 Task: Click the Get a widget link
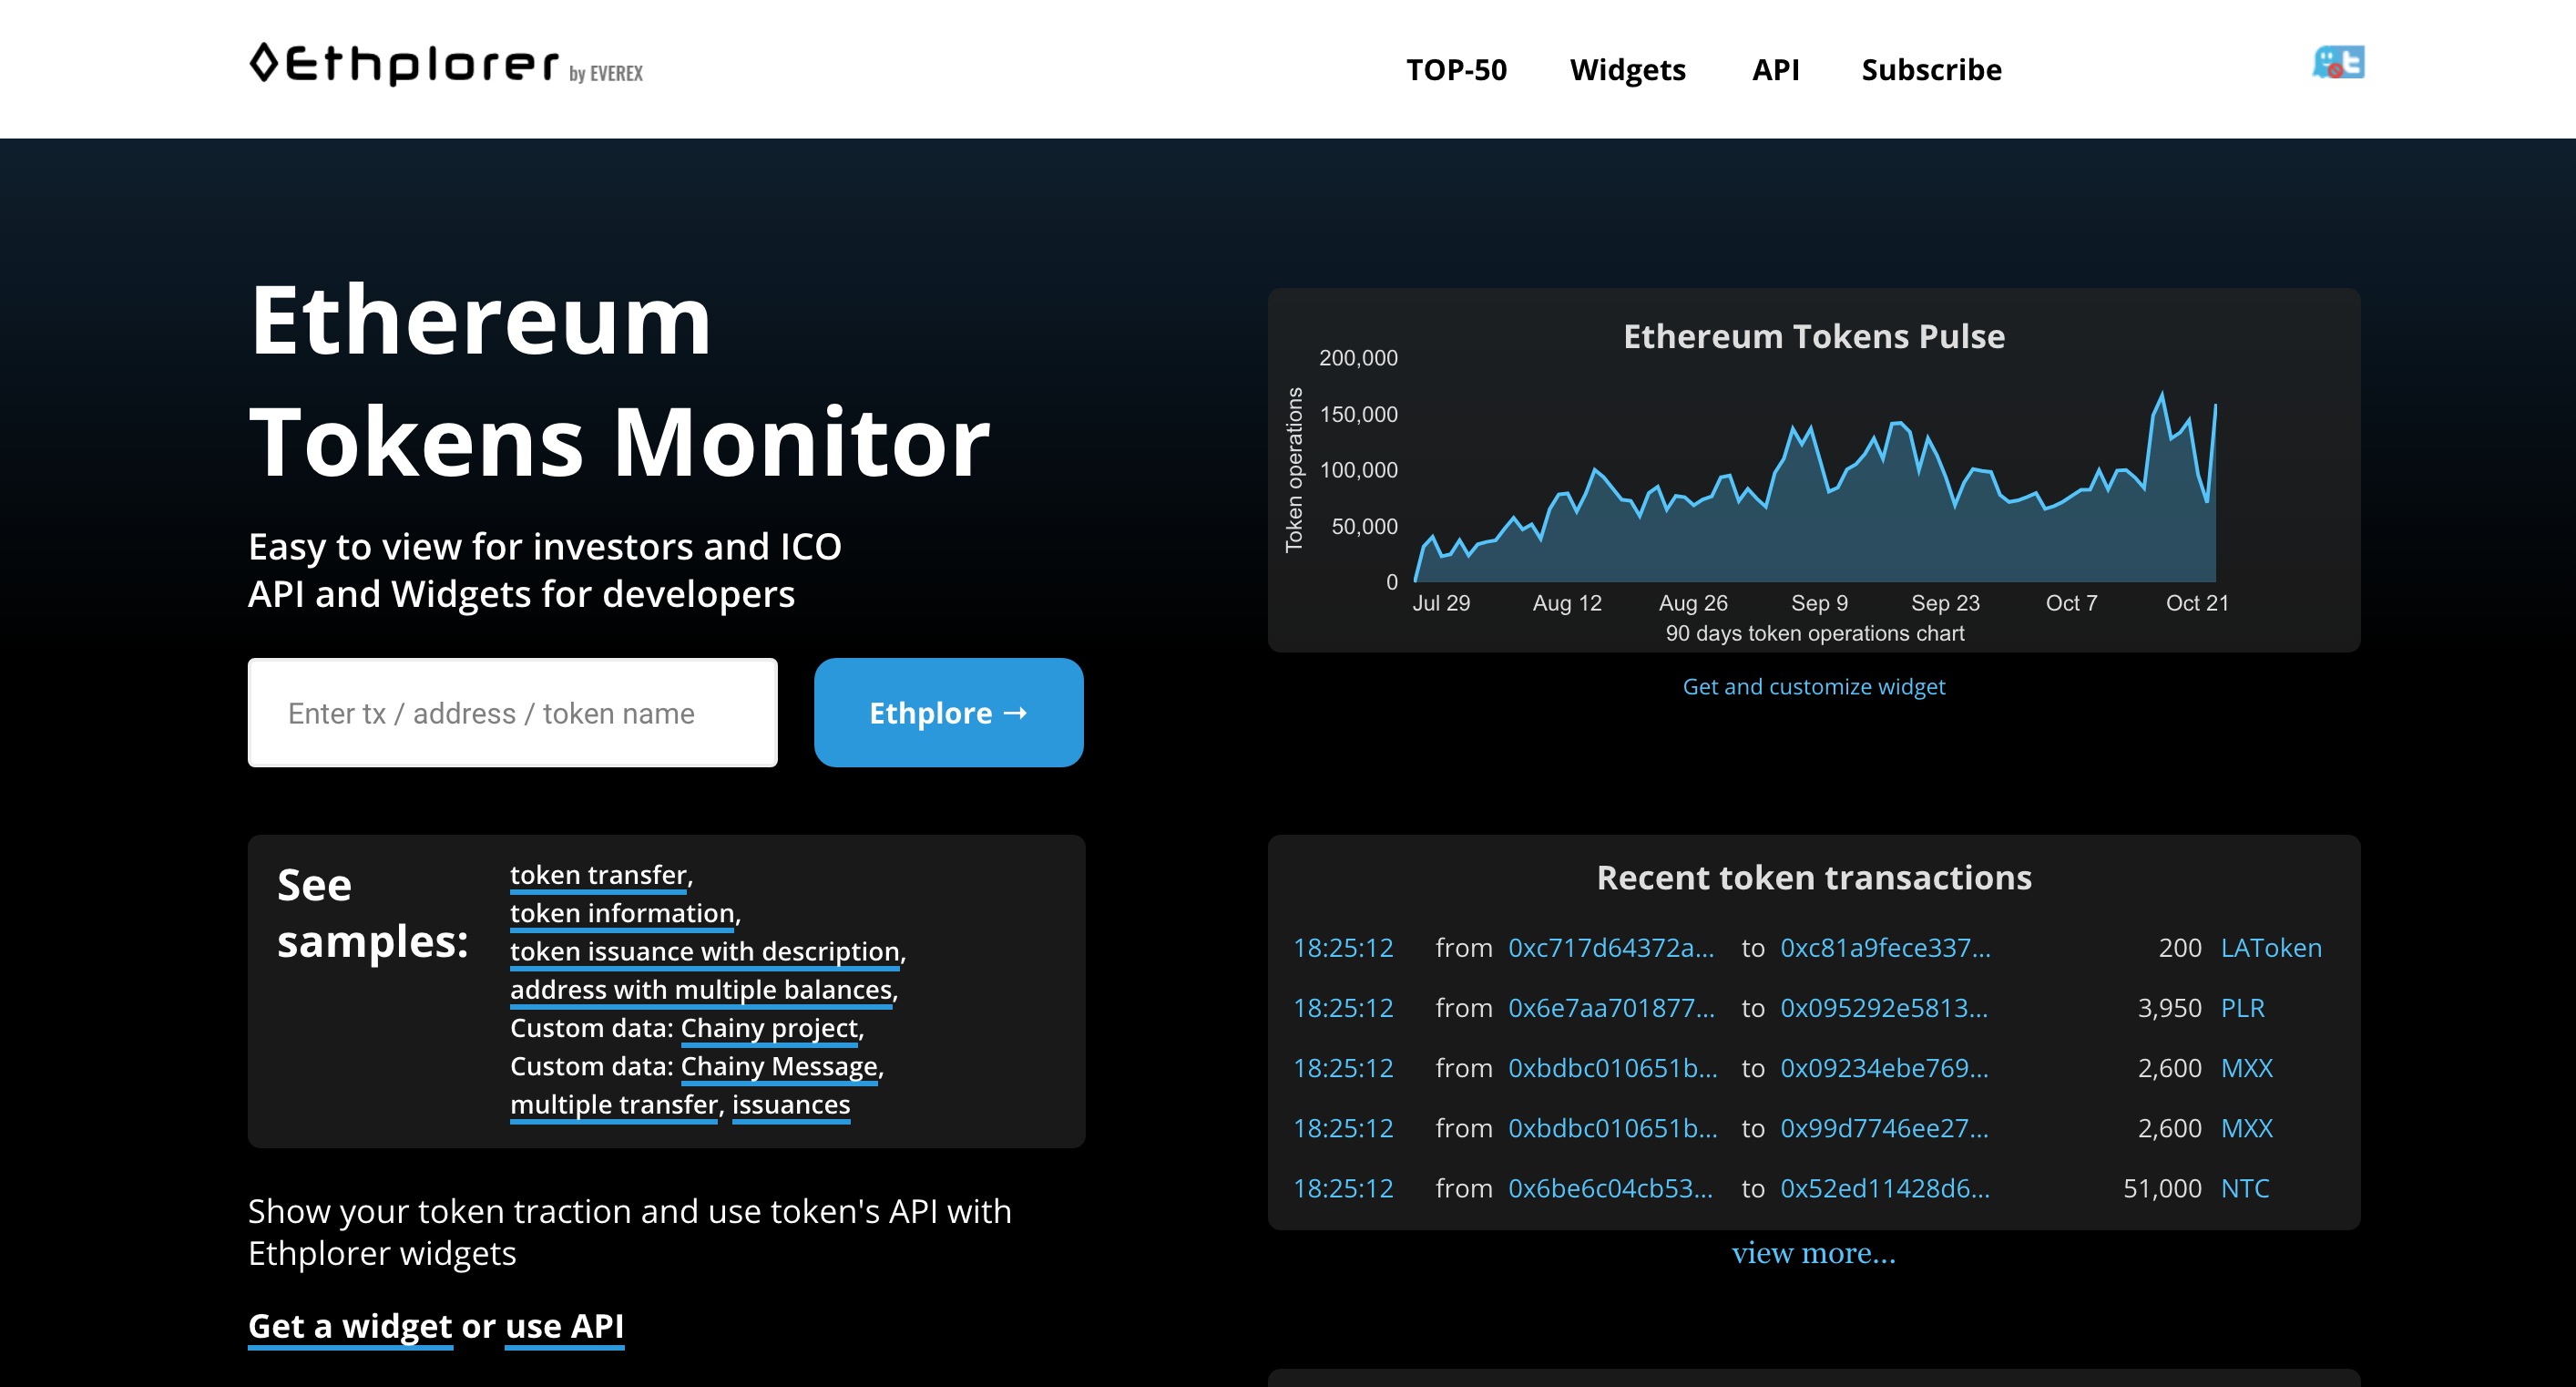[350, 1326]
